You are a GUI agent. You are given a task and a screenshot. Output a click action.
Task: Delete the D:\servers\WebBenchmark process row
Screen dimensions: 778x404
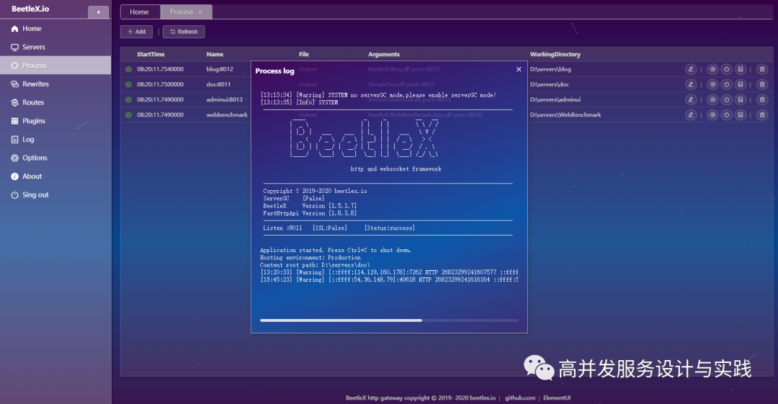(763, 115)
